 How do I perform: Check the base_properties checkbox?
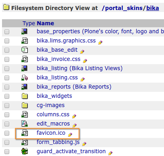coord(7,32)
